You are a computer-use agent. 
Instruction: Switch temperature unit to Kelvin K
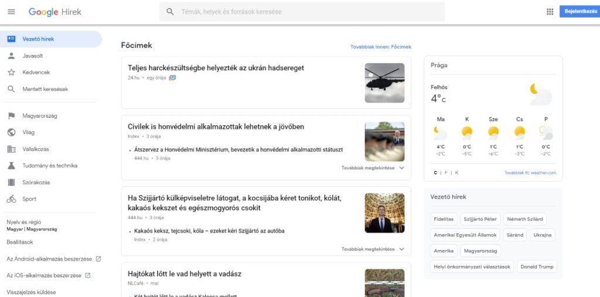(x=456, y=173)
